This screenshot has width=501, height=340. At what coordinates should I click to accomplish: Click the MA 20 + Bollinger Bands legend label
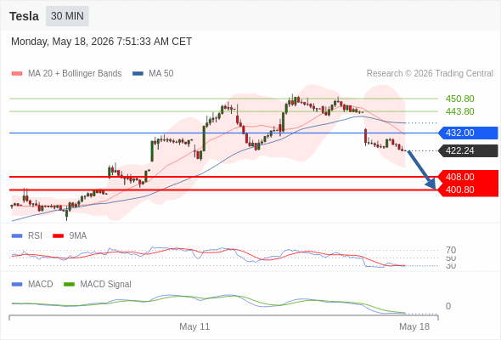[x=75, y=74]
